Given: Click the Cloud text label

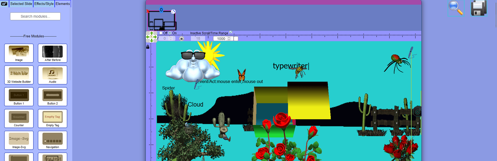Looking at the screenshot, I should click(x=196, y=105).
